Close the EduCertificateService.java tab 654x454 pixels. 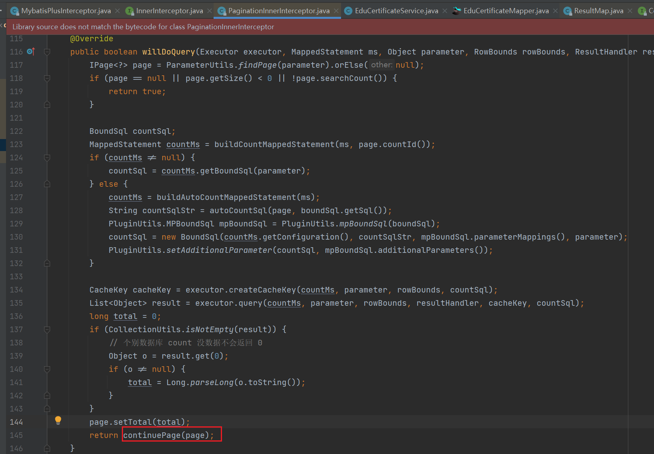445,11
